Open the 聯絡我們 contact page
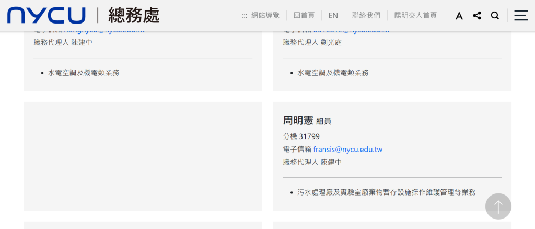 tap(366, 16)
